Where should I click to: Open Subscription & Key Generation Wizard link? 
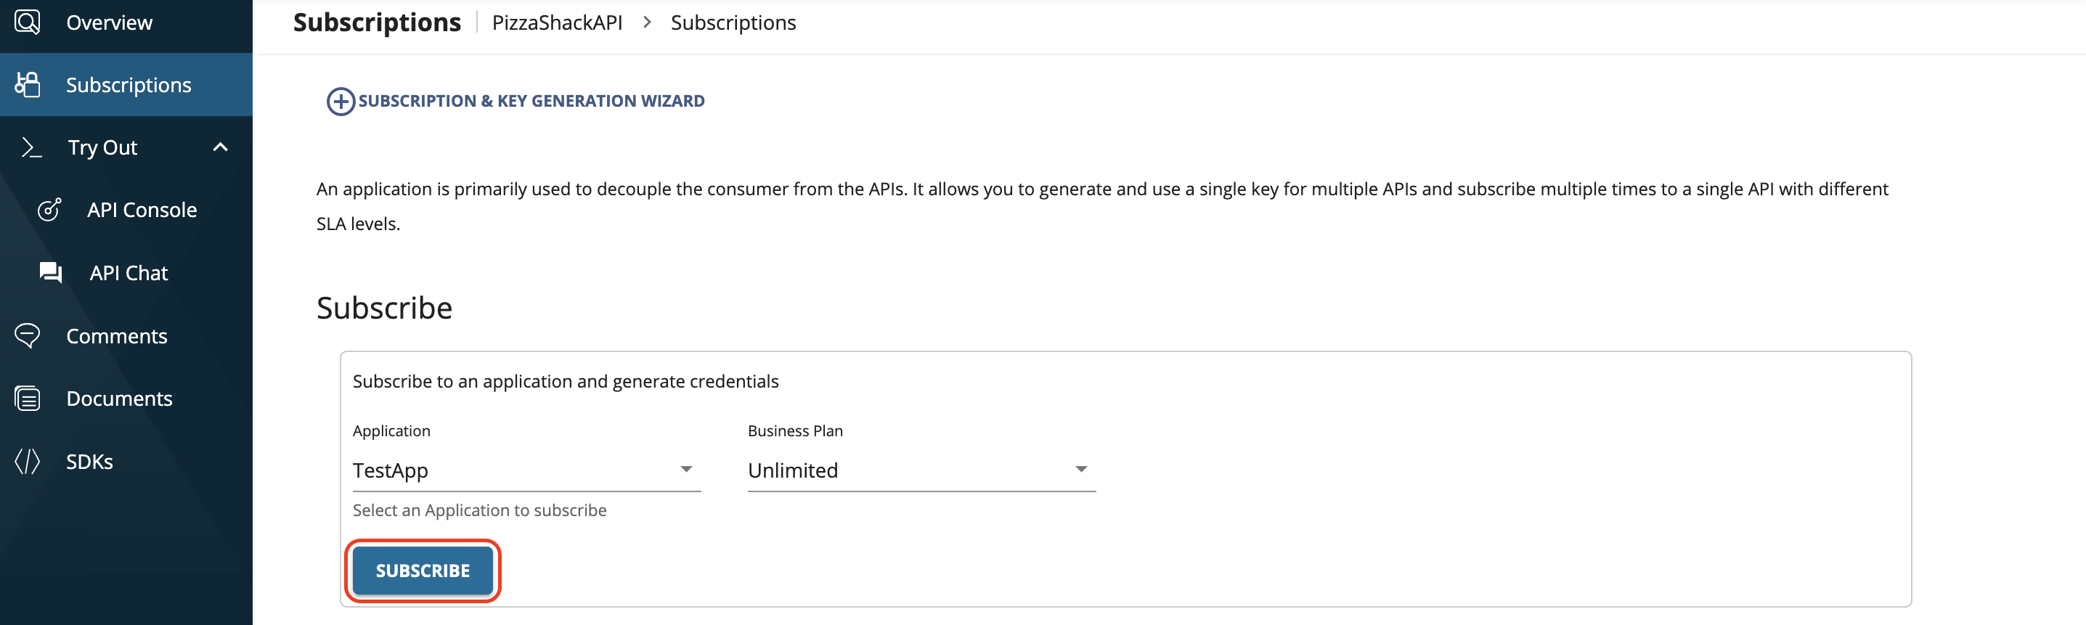coord(531,101)
